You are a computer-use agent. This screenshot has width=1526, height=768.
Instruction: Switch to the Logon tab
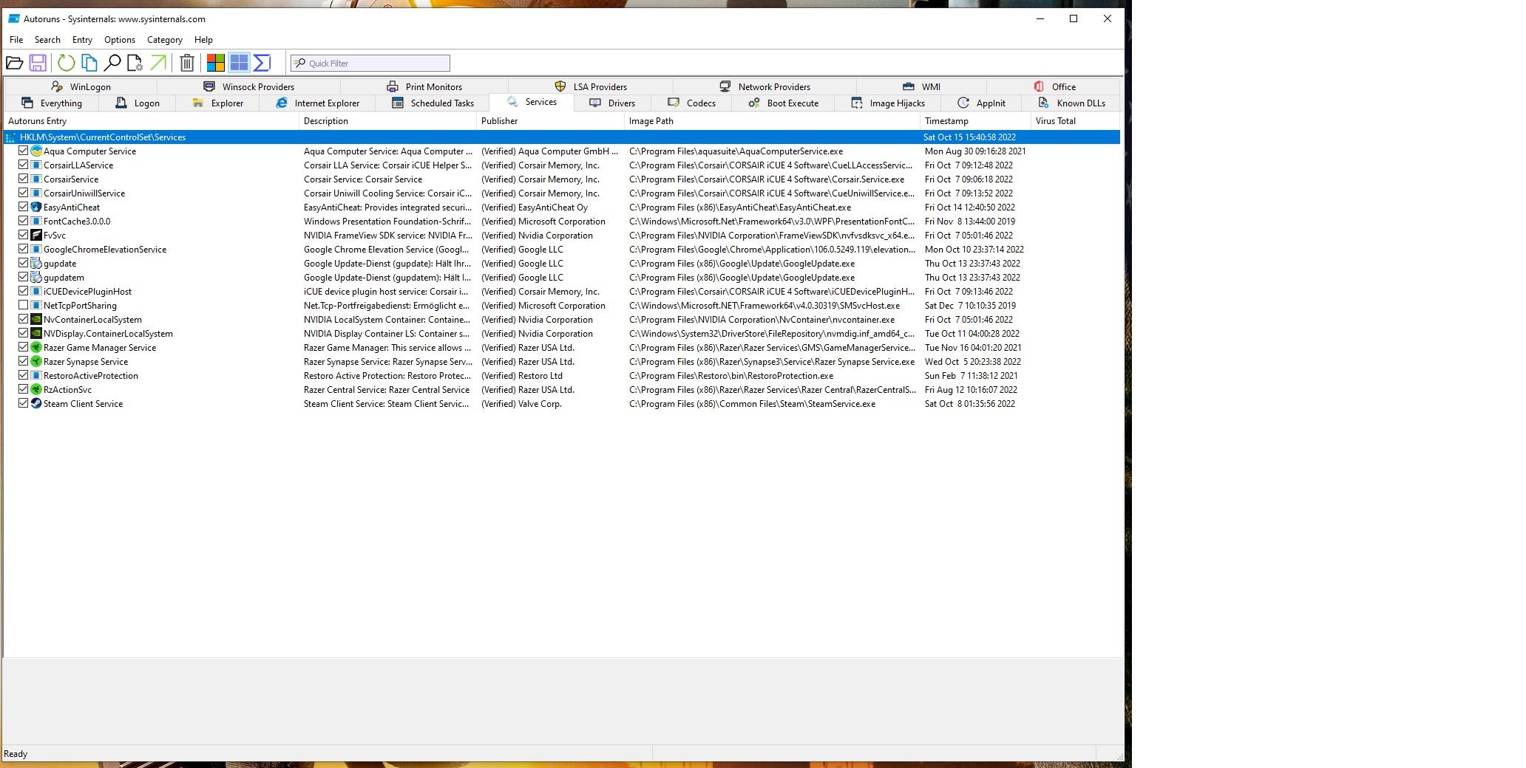138,103
